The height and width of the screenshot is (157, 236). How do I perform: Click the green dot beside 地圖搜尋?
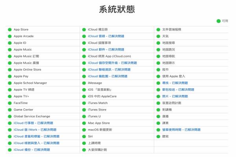pos(158,43)
